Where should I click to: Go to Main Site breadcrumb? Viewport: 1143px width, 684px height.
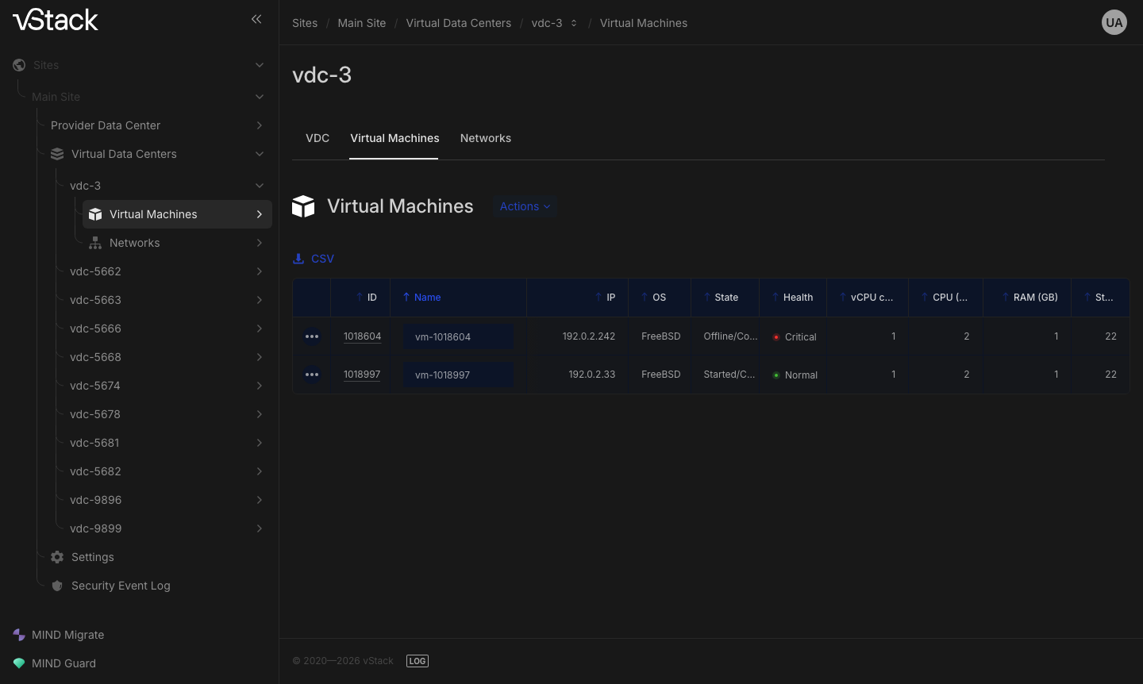(x=362, y=23)
